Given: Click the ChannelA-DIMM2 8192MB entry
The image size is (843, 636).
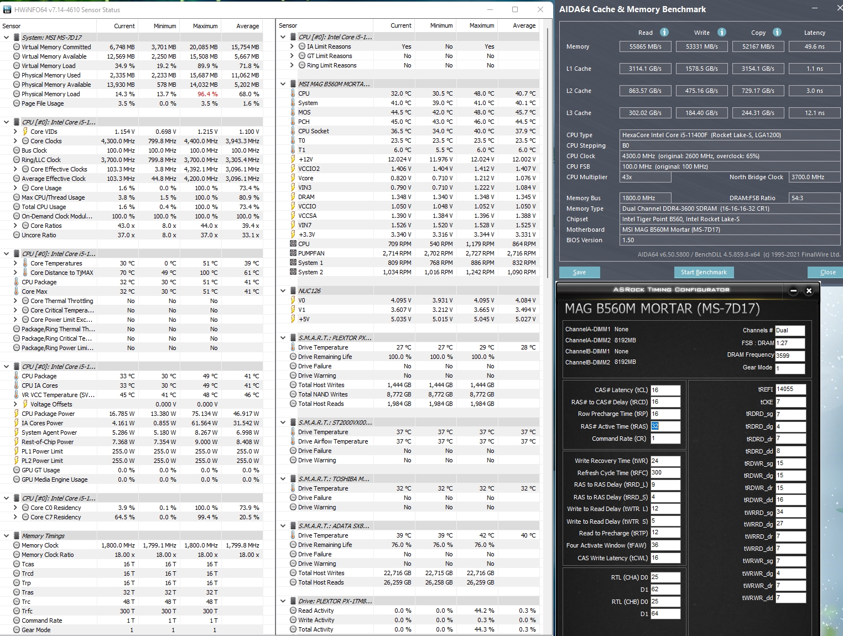Looking at the screenshot, I should coord(601,340).
